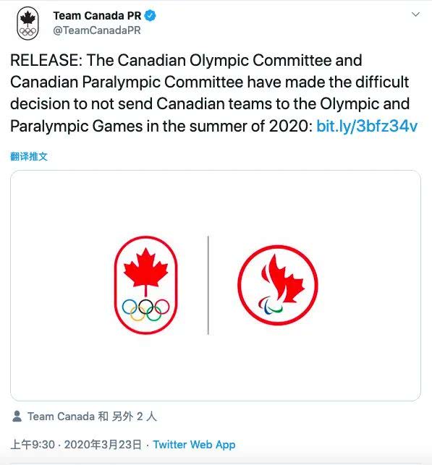Image resolution: width=432 pixels, height=465 pixels.
Task: Click the RELEASE tweet text body
Action: click(214, 93)
